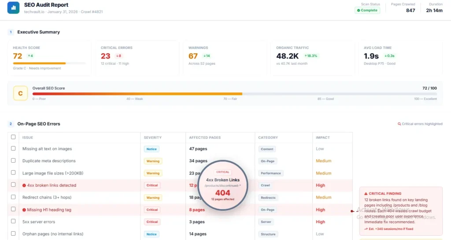Click the red alert icon beside 4xx broken links
The height and width of the screenshot is (240, 451).
point(24,185)
